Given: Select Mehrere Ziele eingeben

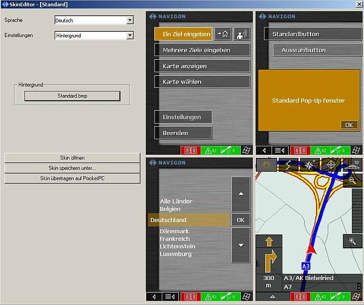Looking at the screenshot, I should point(202,50).
